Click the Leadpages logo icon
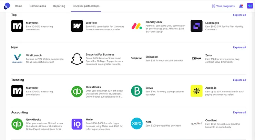 (x=196, y=26)
